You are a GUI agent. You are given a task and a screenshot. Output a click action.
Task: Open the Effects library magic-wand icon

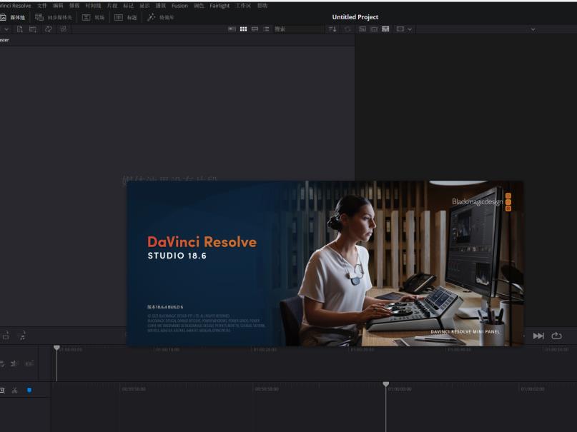tap(151, 17)
